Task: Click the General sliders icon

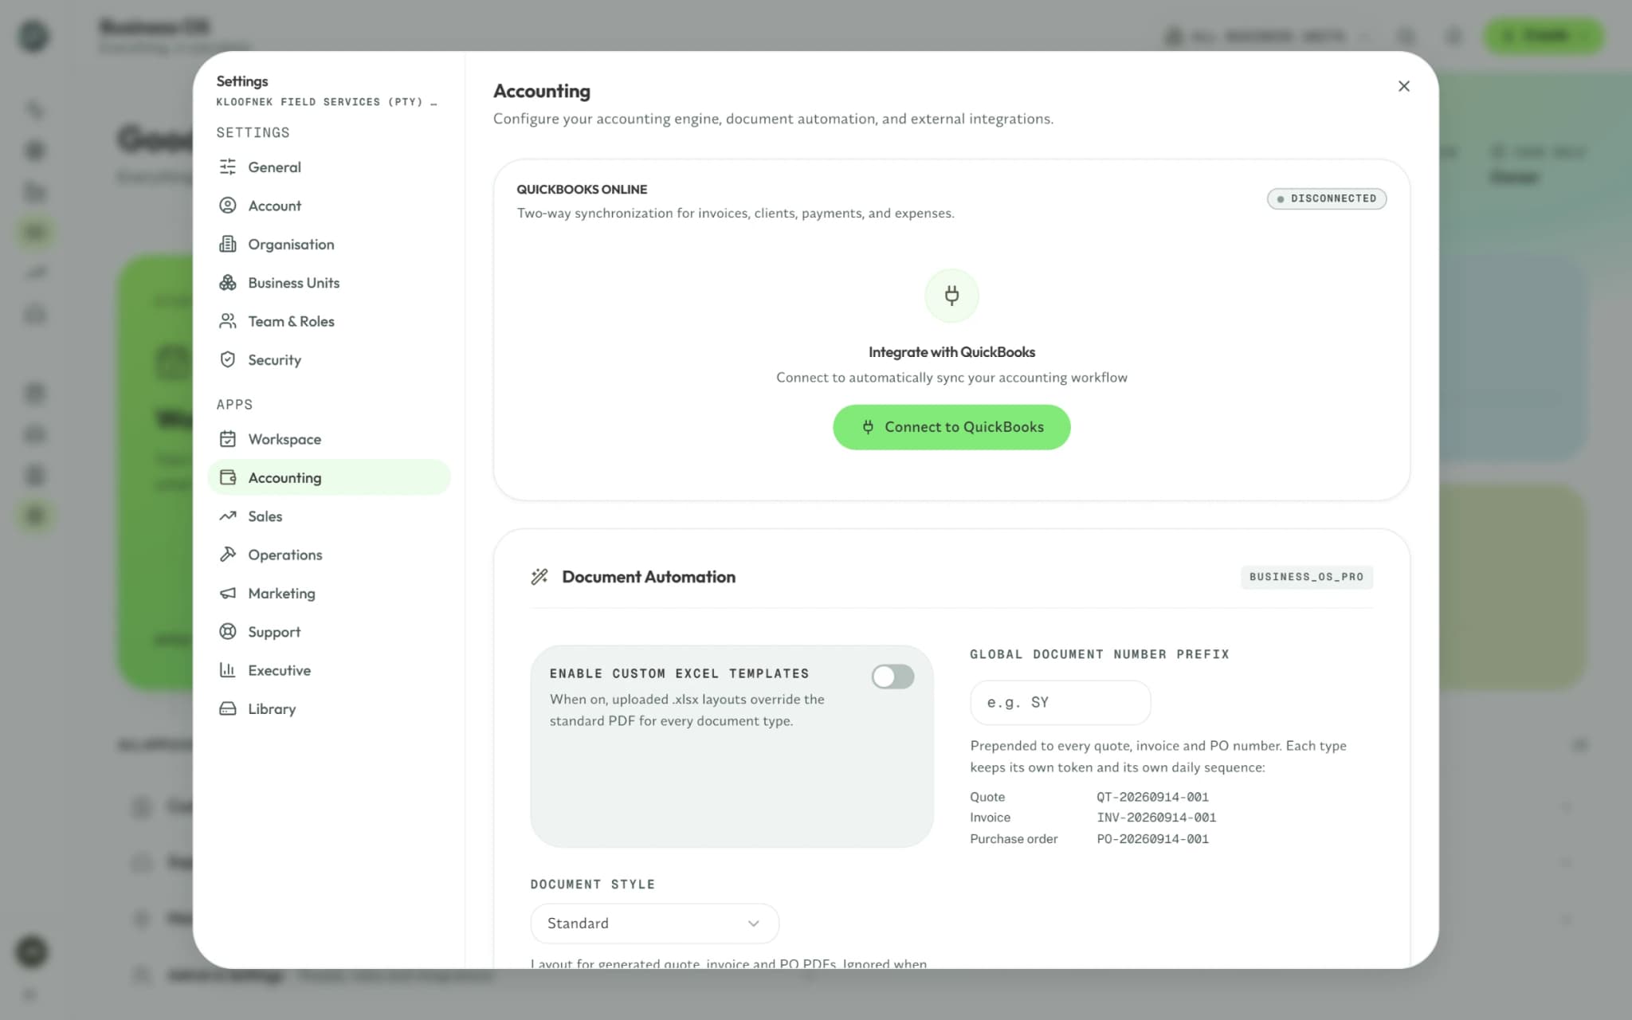Action: [228, 167]
